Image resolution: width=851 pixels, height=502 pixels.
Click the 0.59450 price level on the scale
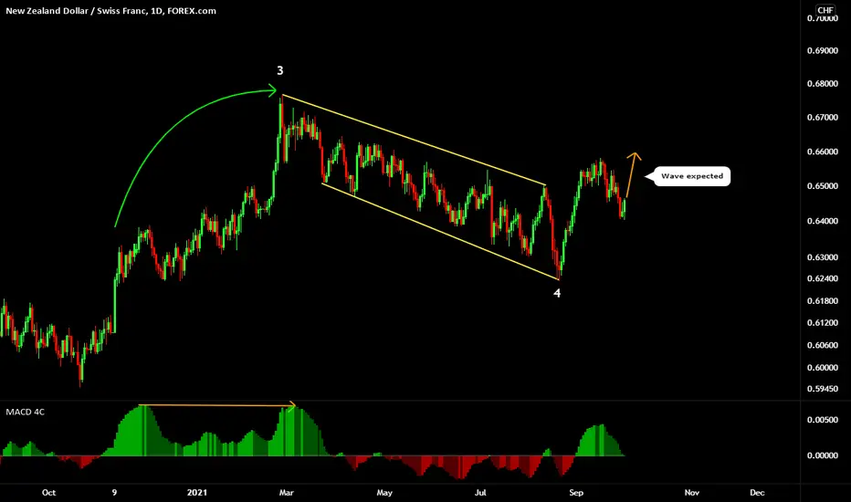tap(822, 389)
